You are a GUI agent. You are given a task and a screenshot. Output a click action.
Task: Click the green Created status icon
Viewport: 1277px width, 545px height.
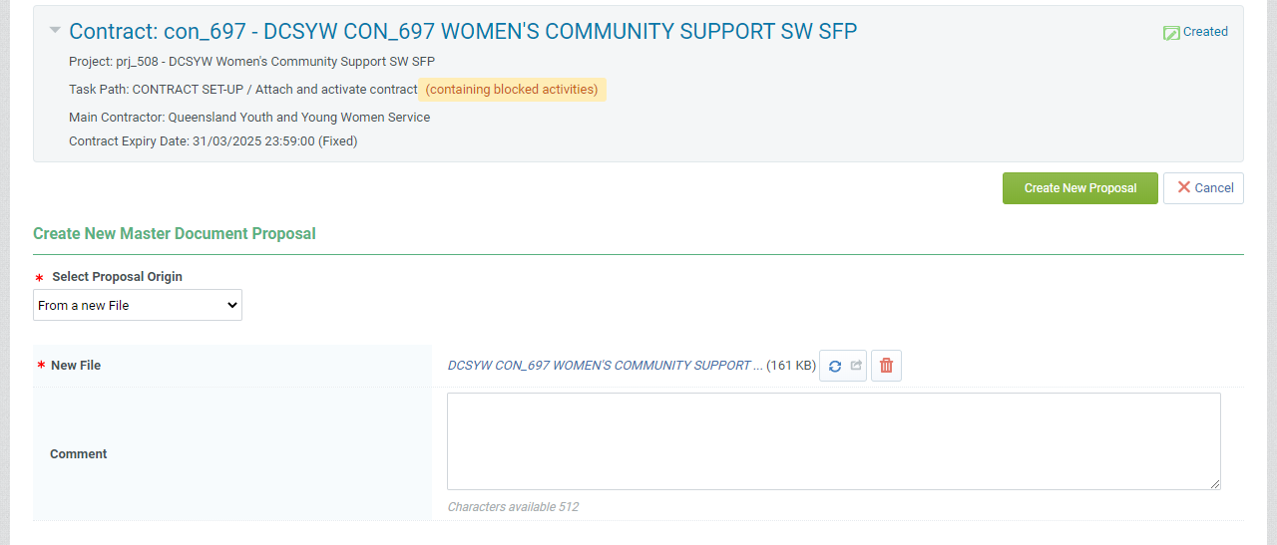point(1171,33)
